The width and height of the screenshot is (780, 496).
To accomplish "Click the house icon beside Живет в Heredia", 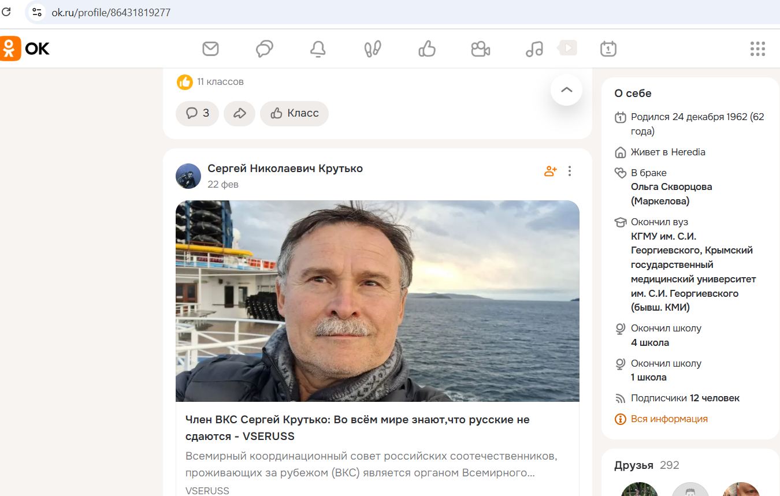I will (x=620, y=152).
